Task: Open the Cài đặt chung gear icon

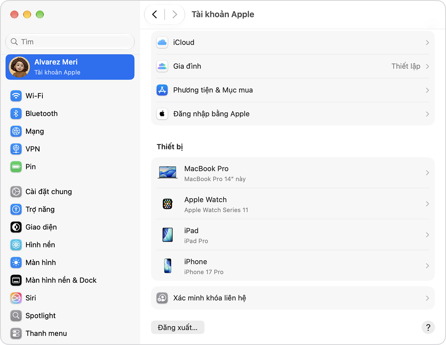Action: click(x=16, y=192)
